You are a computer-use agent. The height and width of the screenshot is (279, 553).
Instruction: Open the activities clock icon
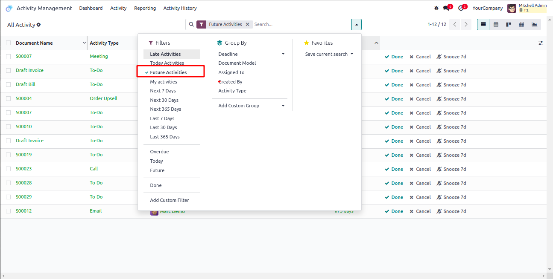461,8
